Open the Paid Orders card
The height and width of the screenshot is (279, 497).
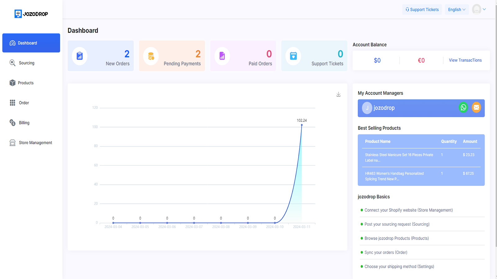click(x=243, y=56)
